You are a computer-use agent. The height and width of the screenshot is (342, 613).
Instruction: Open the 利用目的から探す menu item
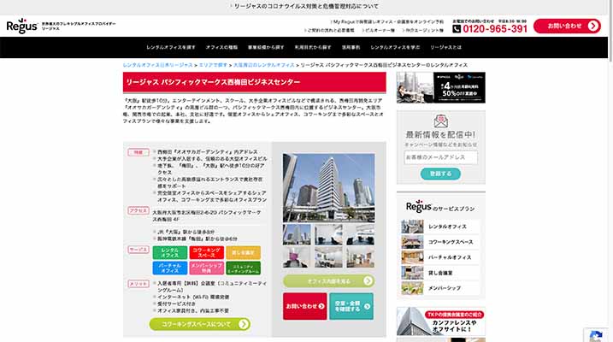[313, 47]
